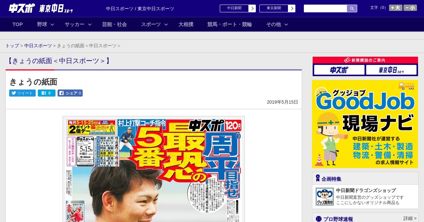Click Dragons shop mascot thumbnail

(x=324, y=197)
